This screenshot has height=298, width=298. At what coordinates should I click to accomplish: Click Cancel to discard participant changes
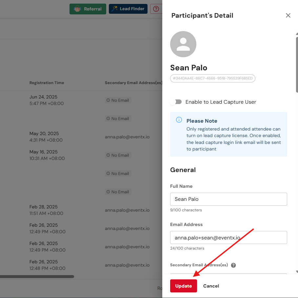click(x=211, y=286)
